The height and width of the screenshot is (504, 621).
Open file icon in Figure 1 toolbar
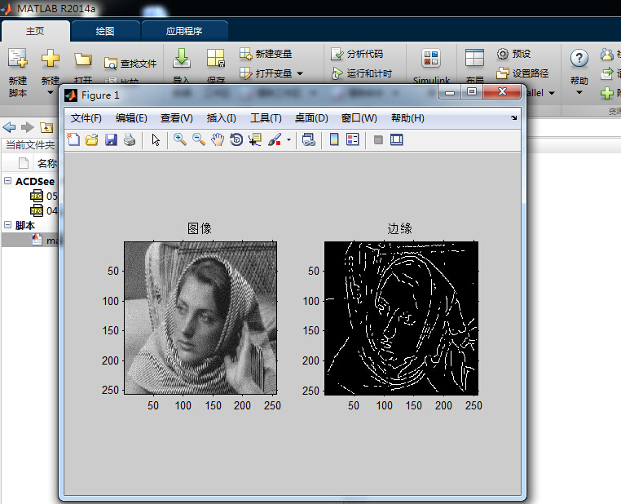pyautogui.click(x=92, y=140)
